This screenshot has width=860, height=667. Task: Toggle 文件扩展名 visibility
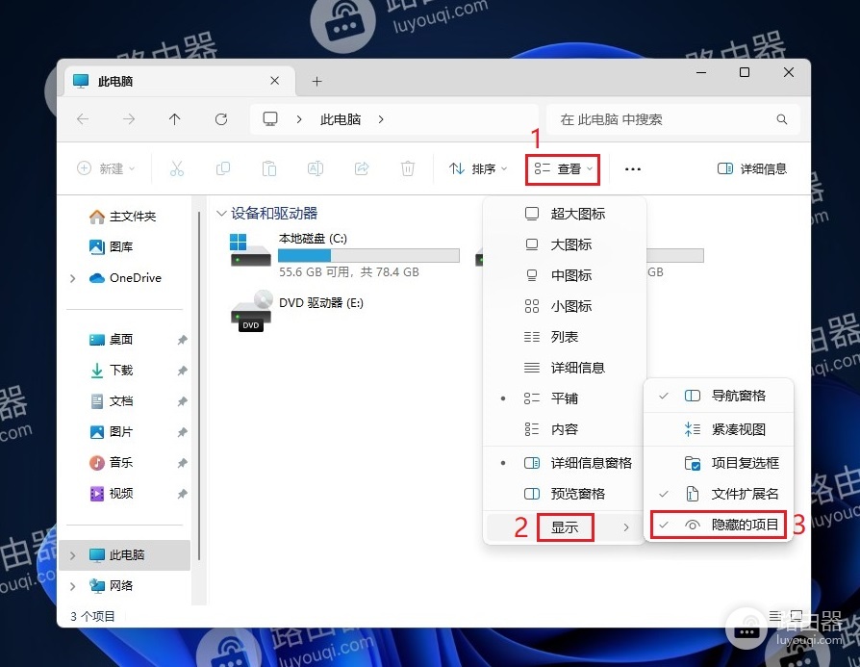point(719,494)
